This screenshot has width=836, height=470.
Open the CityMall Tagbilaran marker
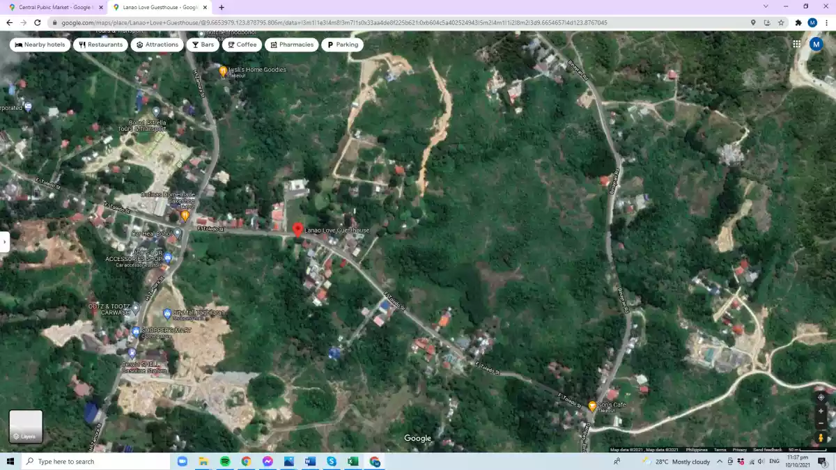pyautogui.click(x=167, y=313)
